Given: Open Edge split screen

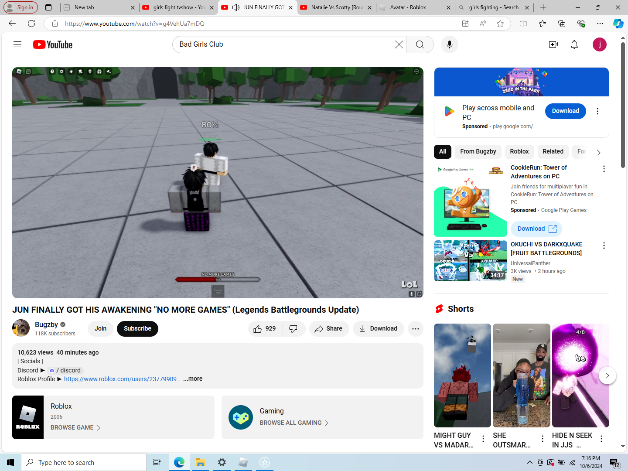Looking at the screenshot, I should (523, 24).
